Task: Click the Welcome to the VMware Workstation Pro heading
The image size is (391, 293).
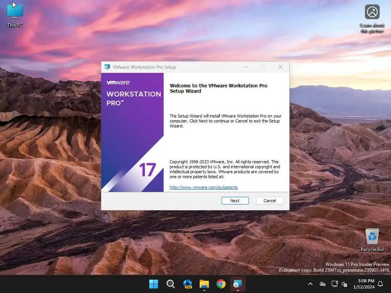Action: tap(218, 88)
